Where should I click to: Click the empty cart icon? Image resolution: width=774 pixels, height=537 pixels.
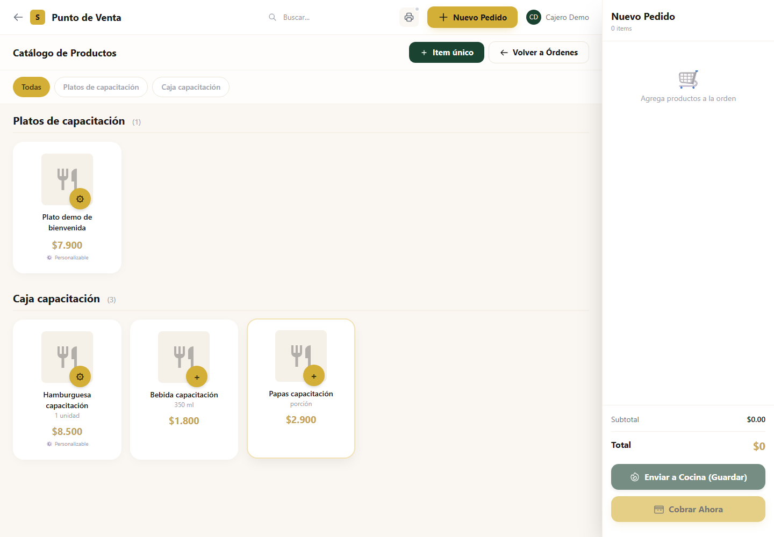click(688, 79)
